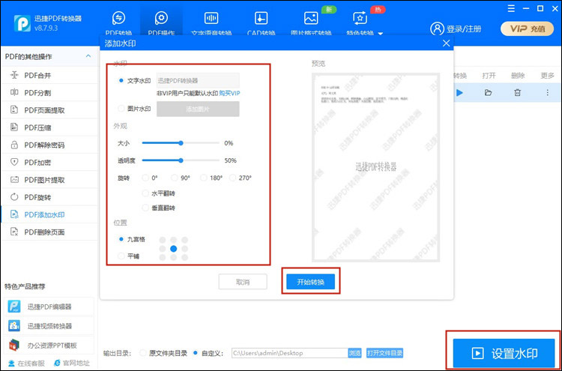Click the output path field

point(289,353)
